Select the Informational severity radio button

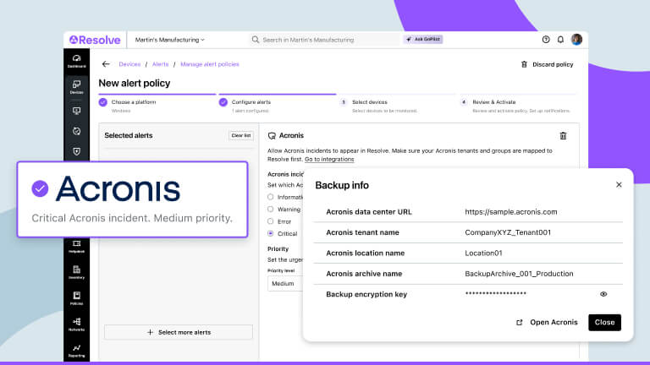pyautogui.click(x=270, y=197)
